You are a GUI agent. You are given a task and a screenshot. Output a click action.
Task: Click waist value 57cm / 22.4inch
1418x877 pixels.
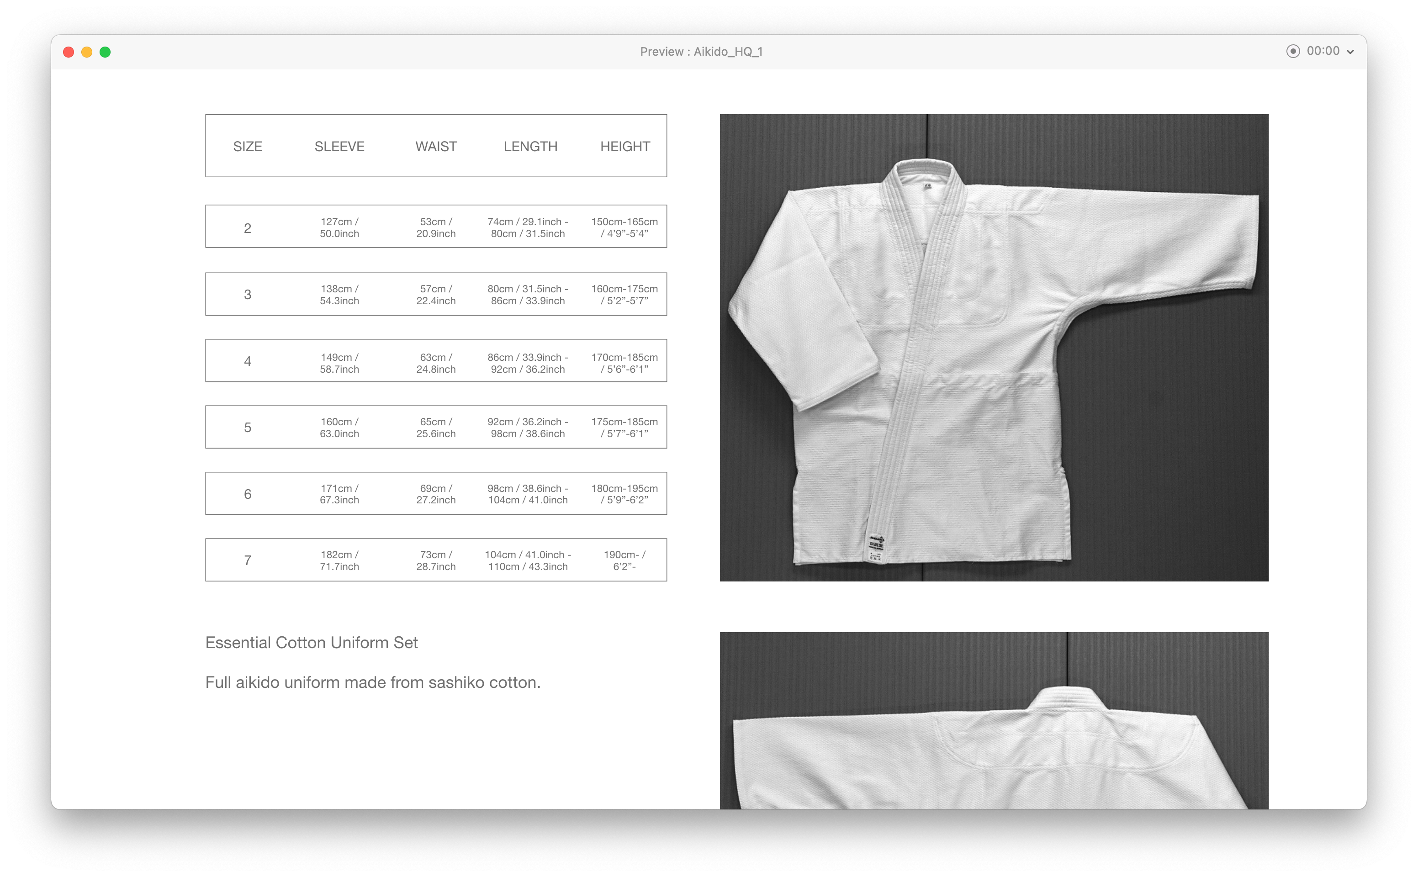[436, 295]
